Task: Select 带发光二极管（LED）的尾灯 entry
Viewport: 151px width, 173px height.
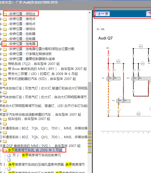Action: coord(43,74)
